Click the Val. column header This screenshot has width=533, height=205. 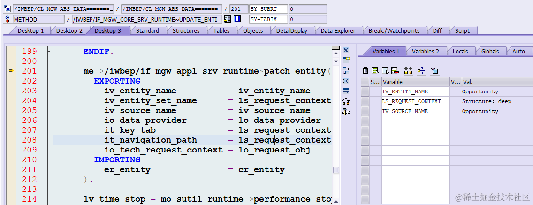[497, 82]
